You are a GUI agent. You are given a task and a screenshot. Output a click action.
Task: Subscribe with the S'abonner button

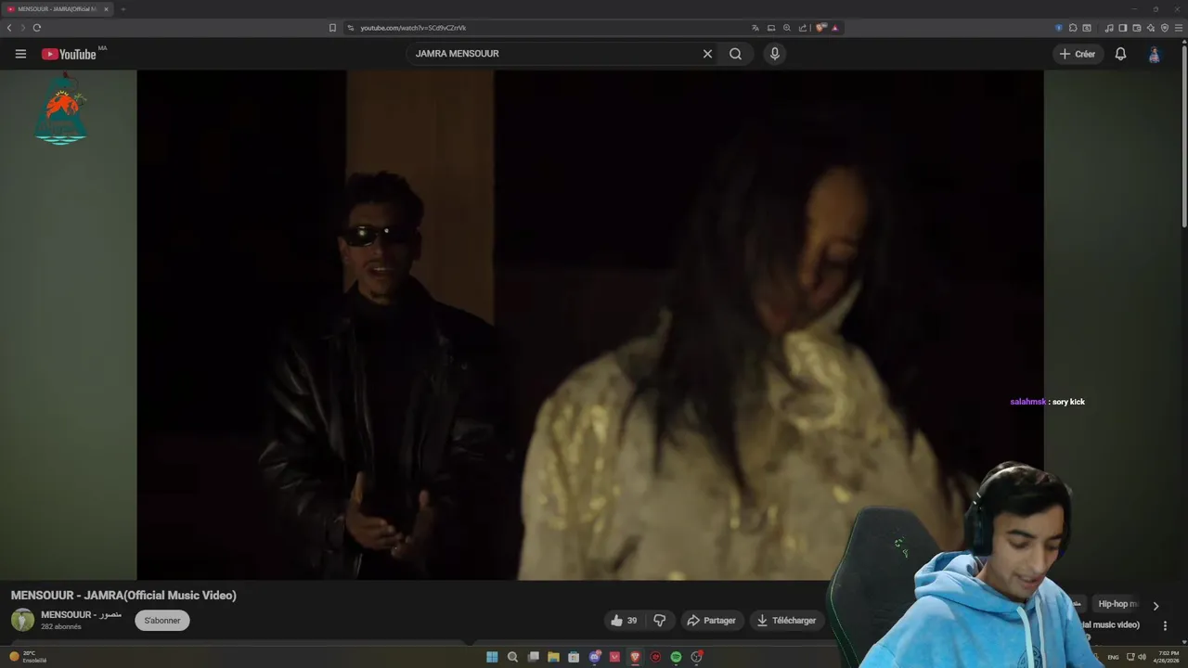[x=162, y=621]
